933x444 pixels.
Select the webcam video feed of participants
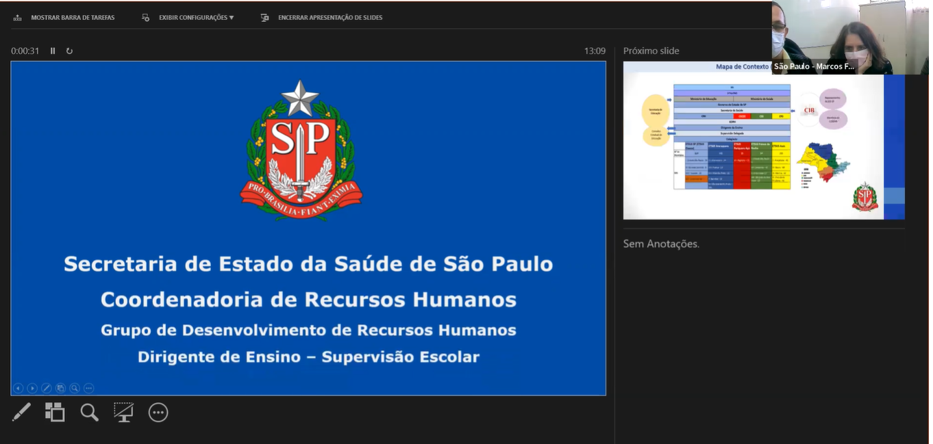850,37
